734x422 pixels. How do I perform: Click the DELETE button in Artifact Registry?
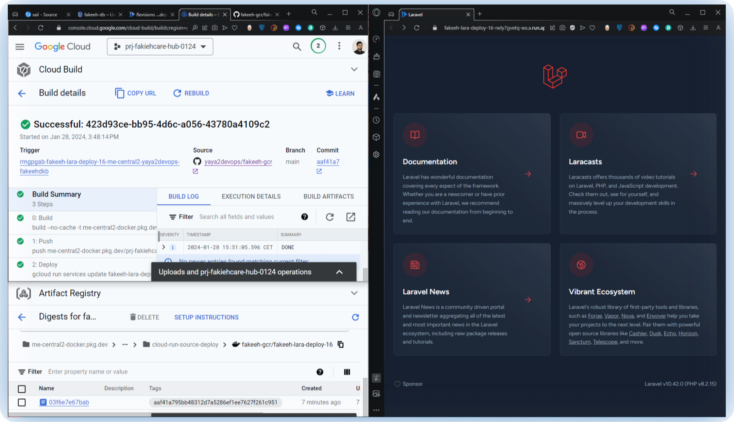[145, 317]
